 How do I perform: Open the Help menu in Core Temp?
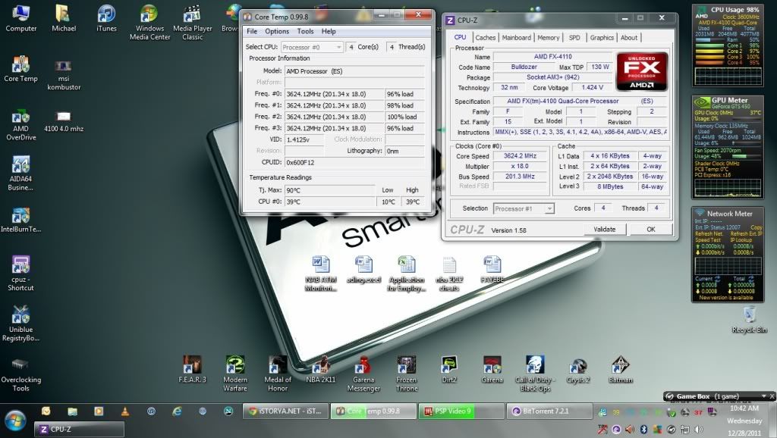329,31
